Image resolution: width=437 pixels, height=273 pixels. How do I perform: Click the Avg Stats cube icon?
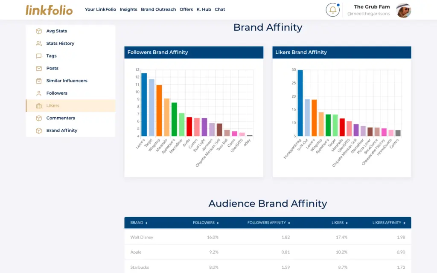coord(39,31)
